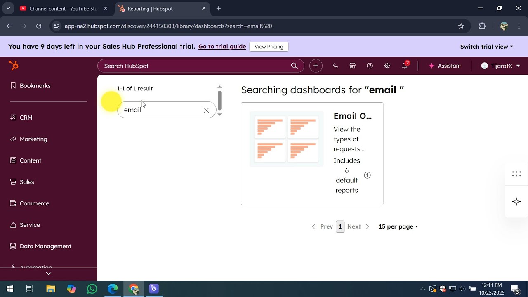The image size is (528, 297).
Task: Click the browser address bar URL
Action: 168,26
